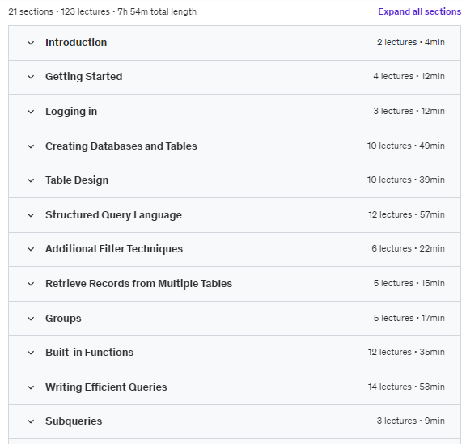Open the Logging in section title
Screen dimensions: 466x444
coord(71,112)
